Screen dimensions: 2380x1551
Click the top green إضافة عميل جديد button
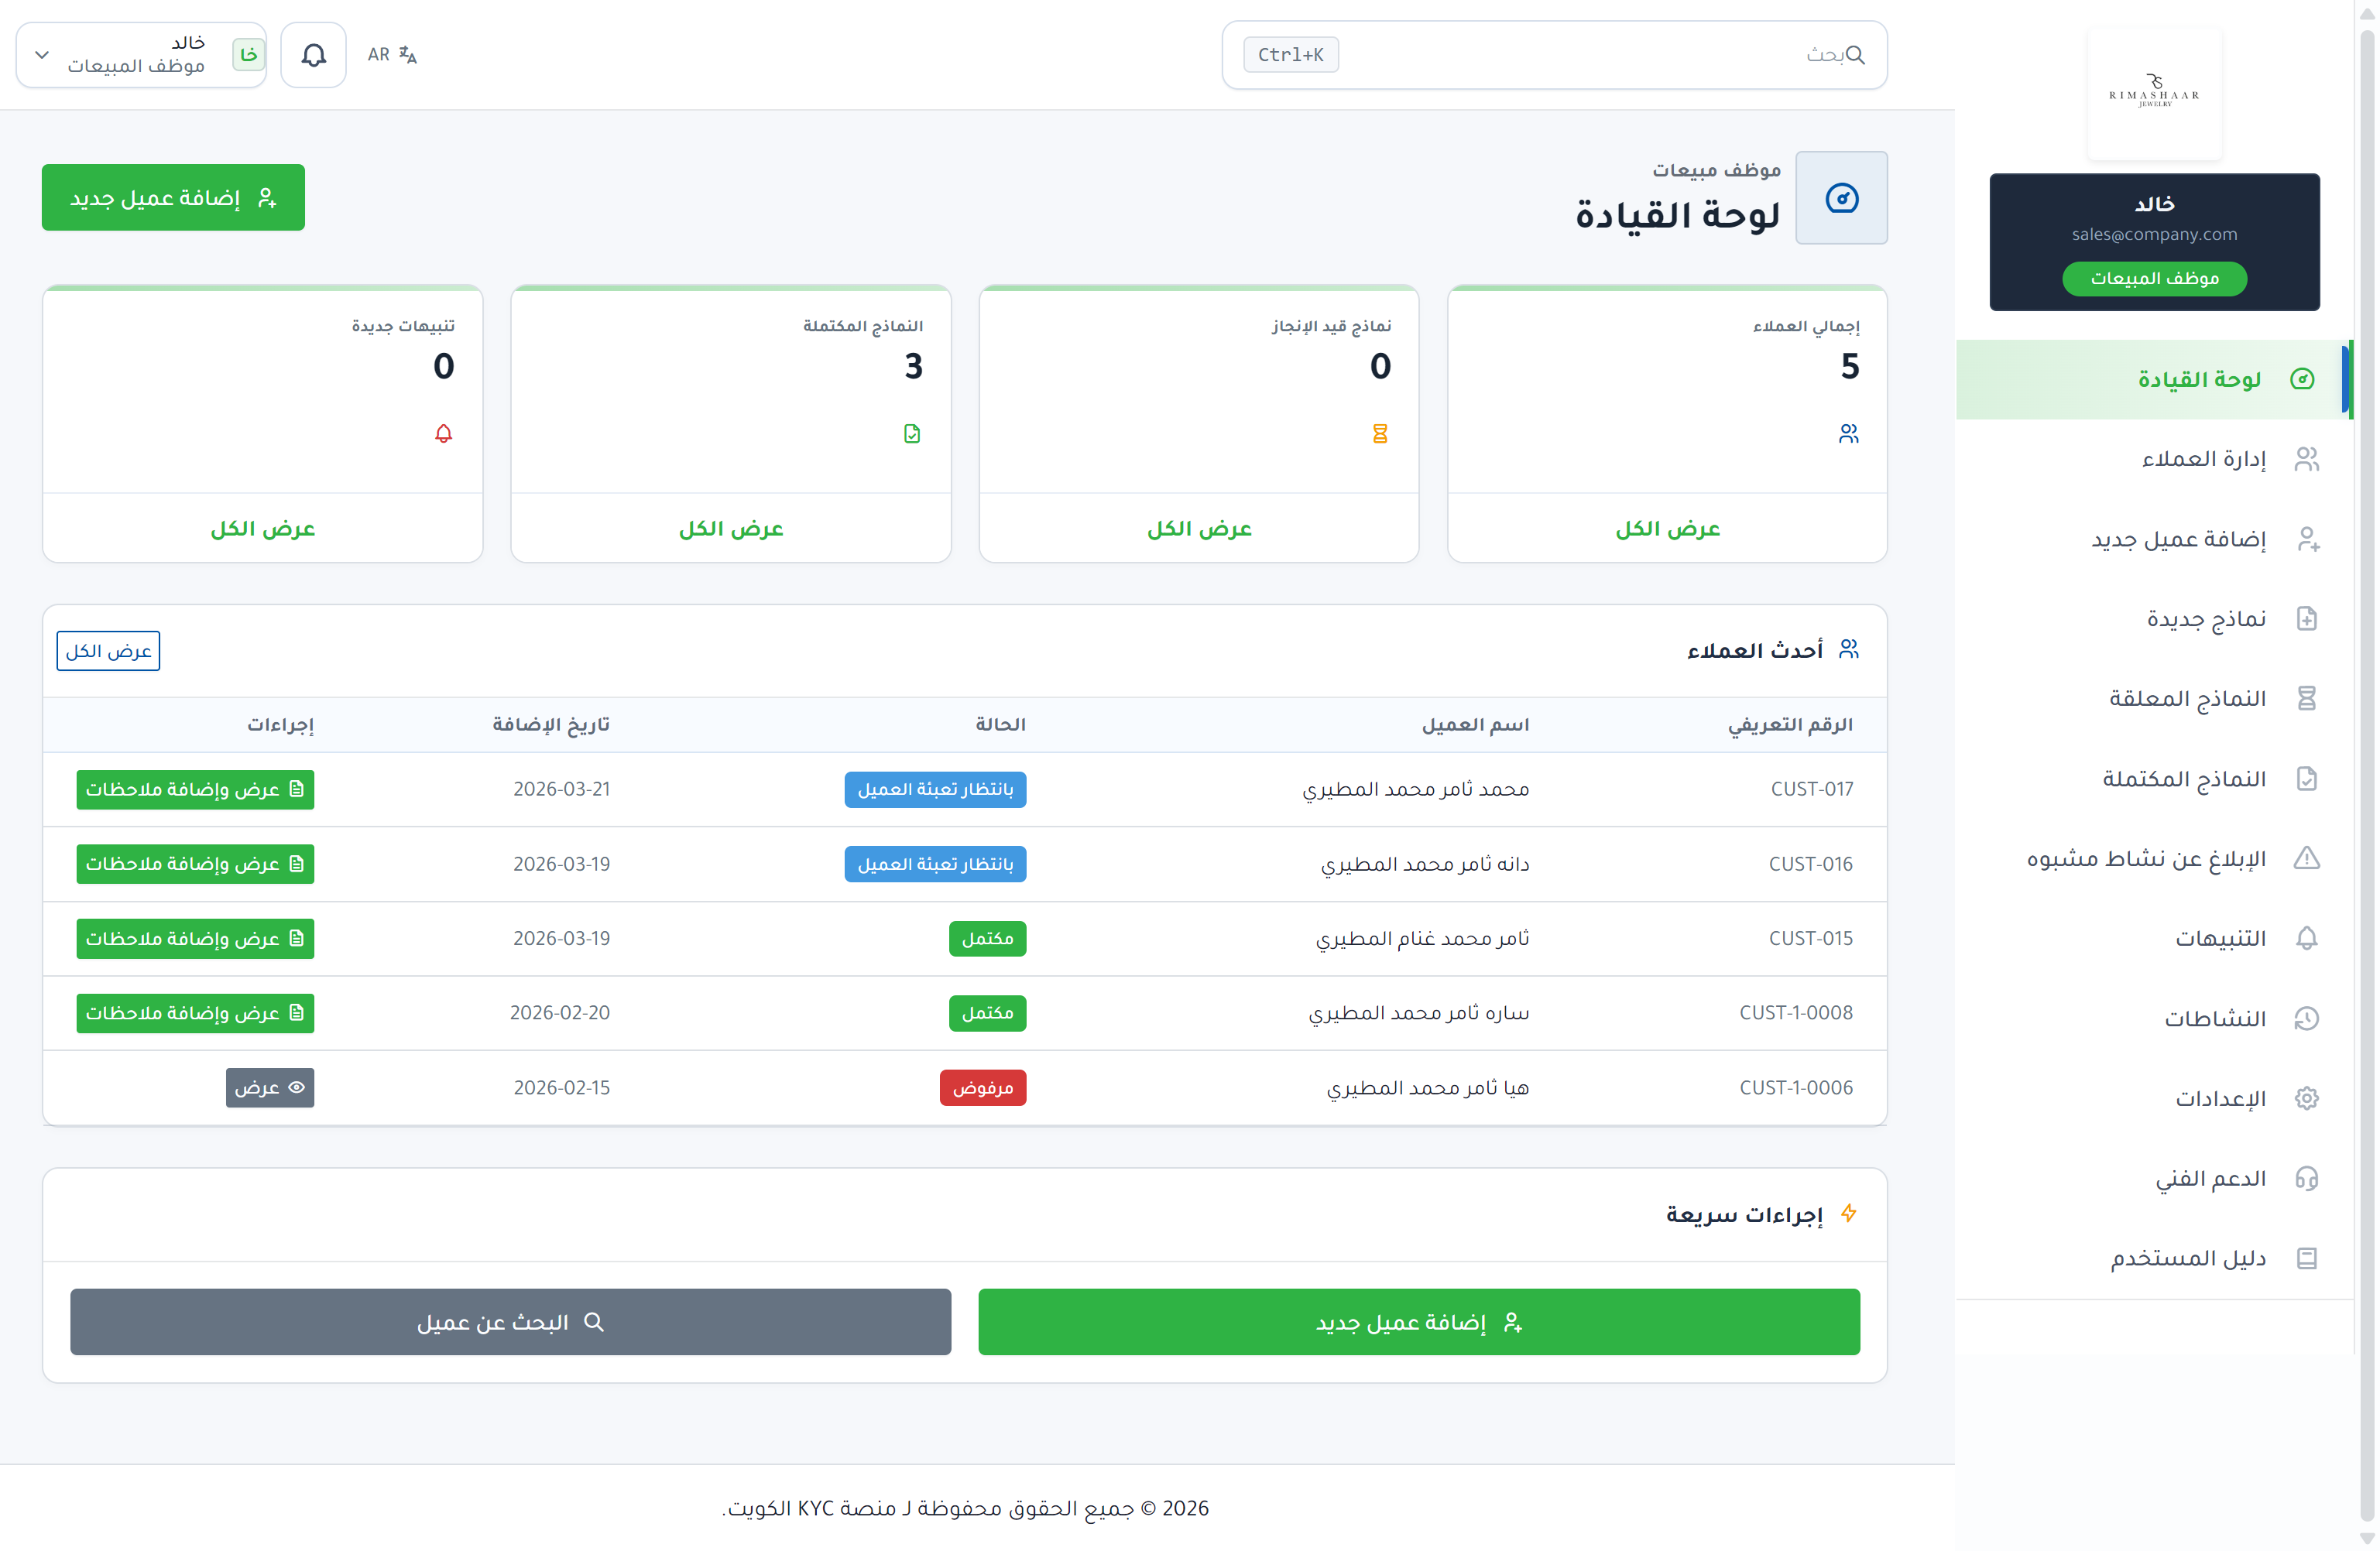[x=173, y=198]
